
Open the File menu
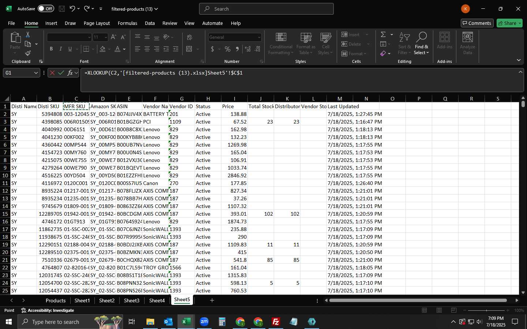pyautogui.click(x=11, y=23)
